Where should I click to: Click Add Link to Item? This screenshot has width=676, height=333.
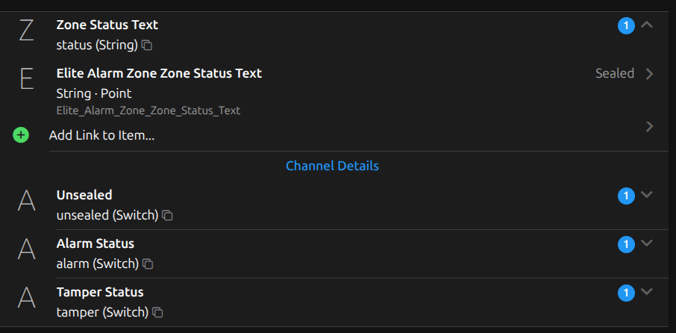[101, 135]
